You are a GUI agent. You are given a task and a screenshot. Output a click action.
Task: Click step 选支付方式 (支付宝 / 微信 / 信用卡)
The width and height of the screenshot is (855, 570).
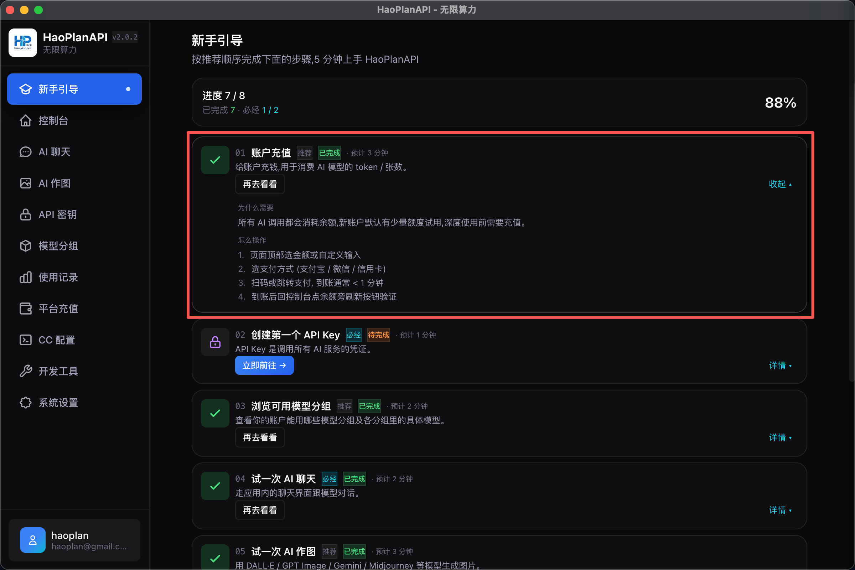312,269
